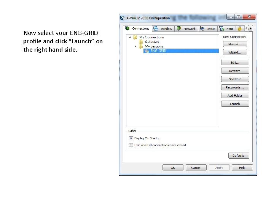Viewport: 274px width, 205px height.
Task: Click the Cancel button
Action: coord(196,167)
